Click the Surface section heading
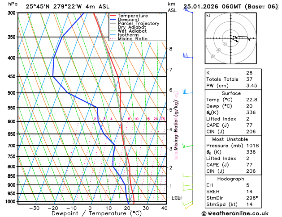 231,93
